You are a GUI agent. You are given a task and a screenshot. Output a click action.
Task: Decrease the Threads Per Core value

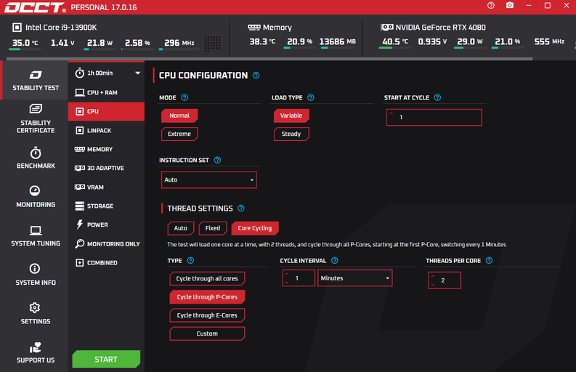pyautogui.click(x=433, y=285)
